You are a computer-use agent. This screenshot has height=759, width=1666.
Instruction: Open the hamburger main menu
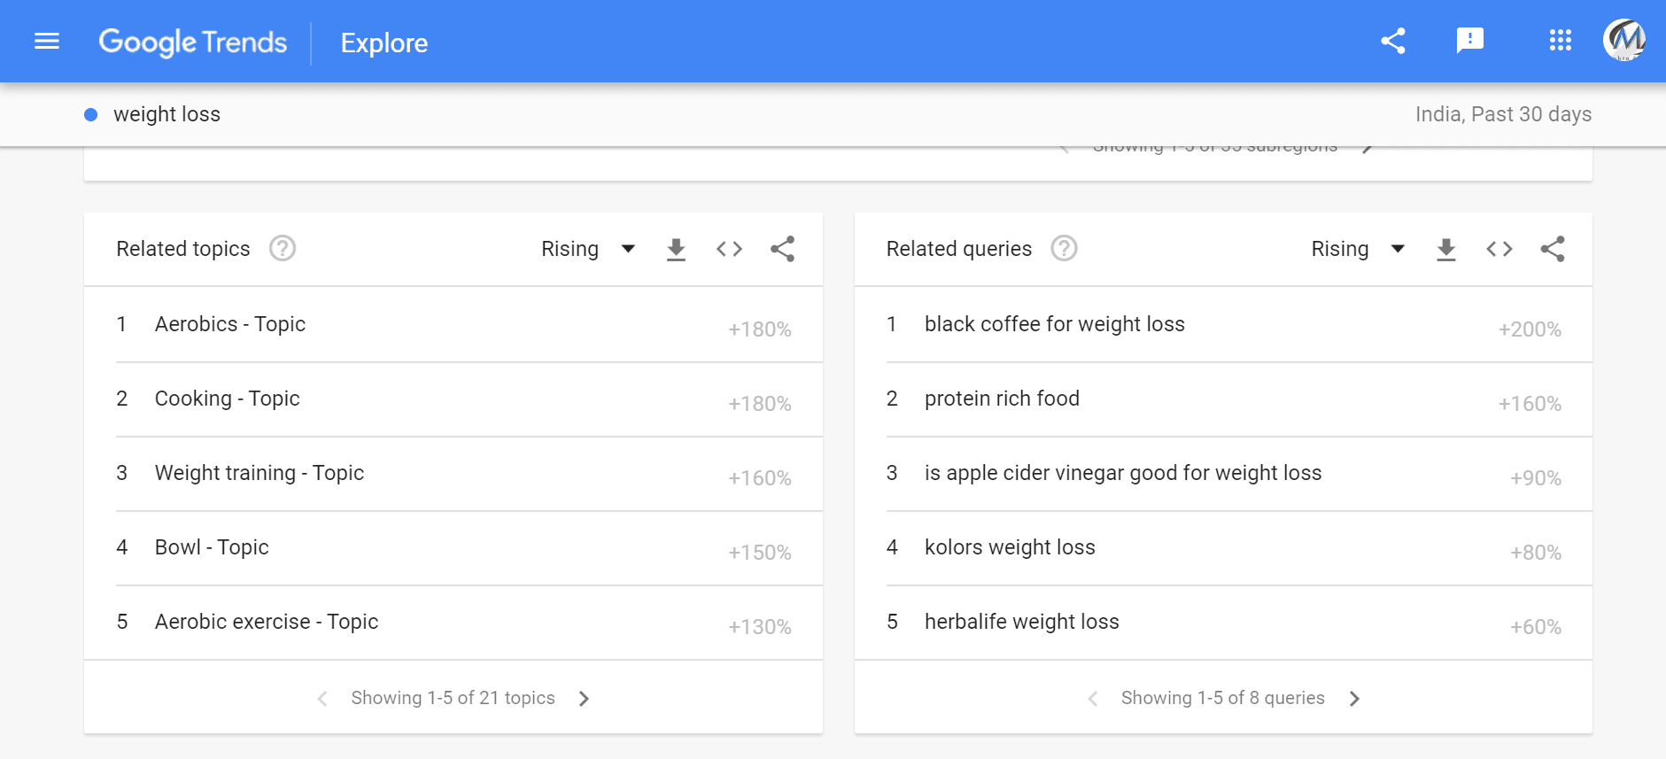tap(47, 42)
